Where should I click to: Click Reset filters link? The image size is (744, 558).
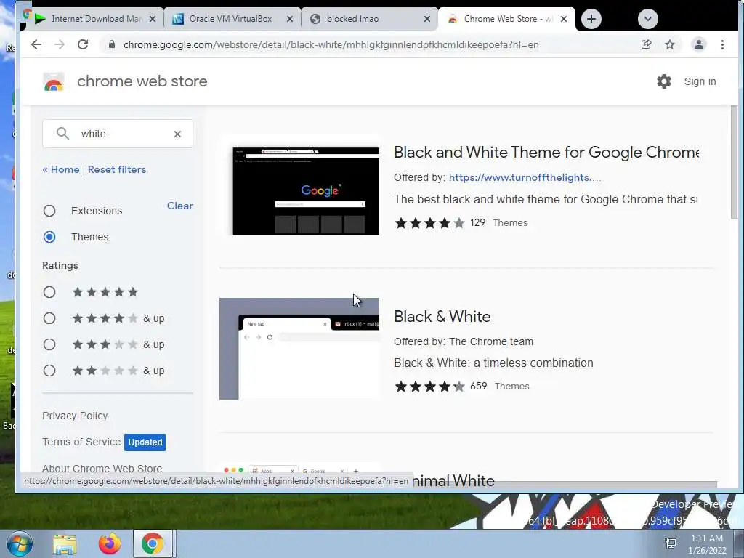click(x=117, y=169)
